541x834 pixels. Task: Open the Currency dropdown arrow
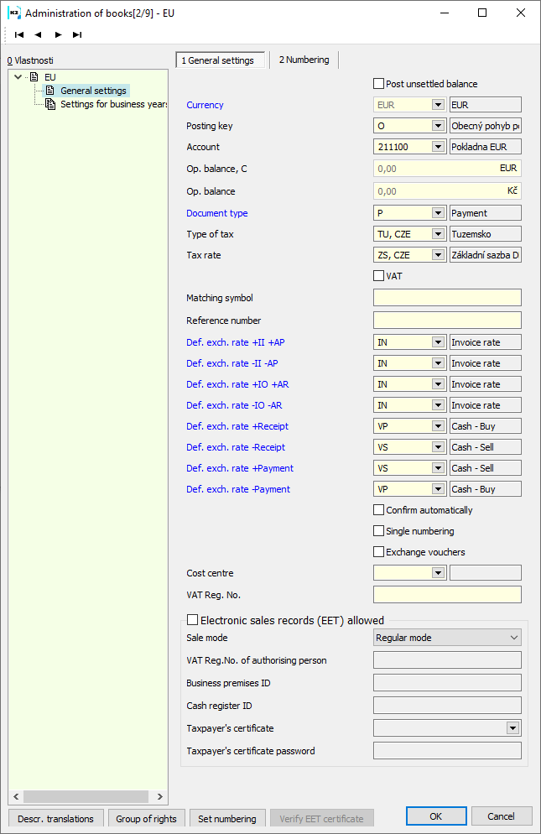(439, 105)
